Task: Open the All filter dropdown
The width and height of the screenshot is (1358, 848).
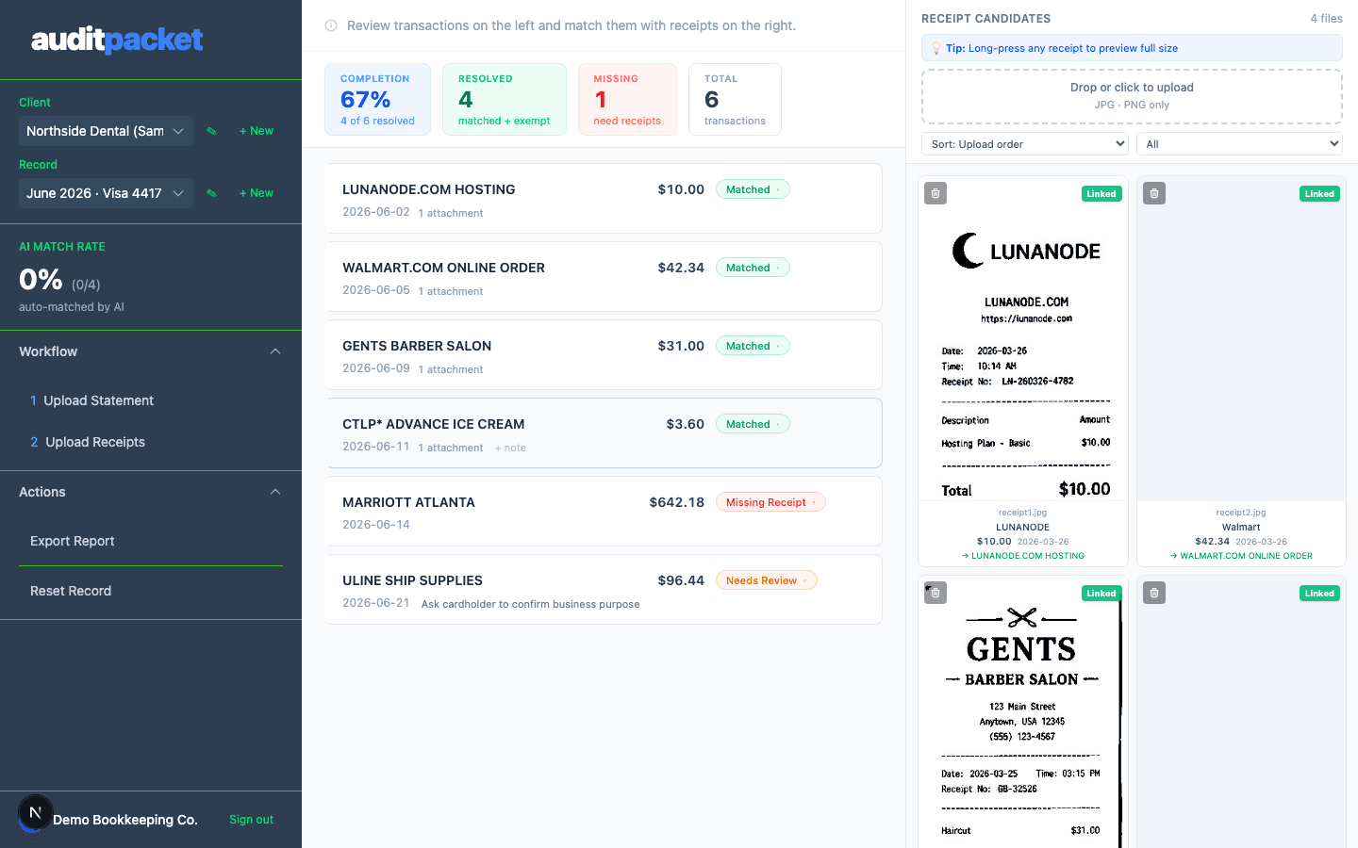Action: point(1239,144)
